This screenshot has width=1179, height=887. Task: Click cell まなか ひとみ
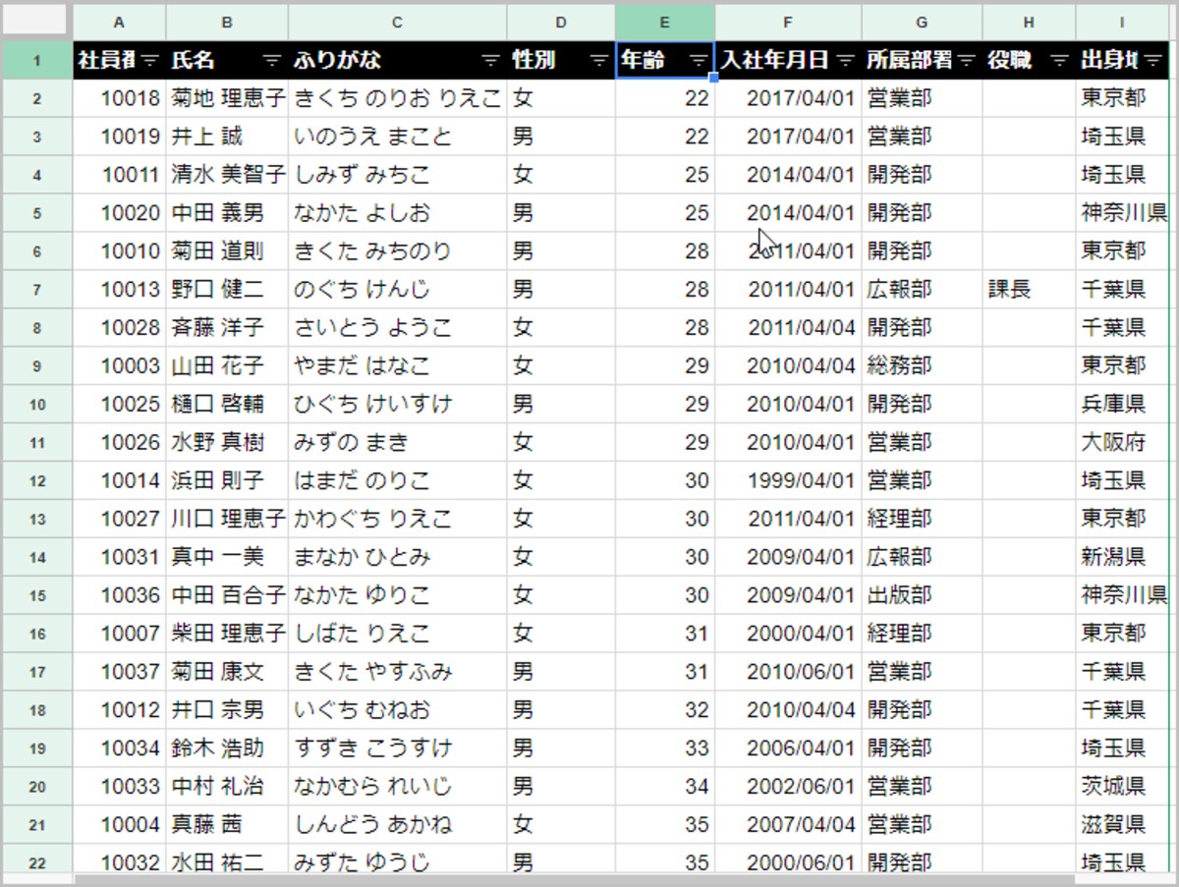397,558
